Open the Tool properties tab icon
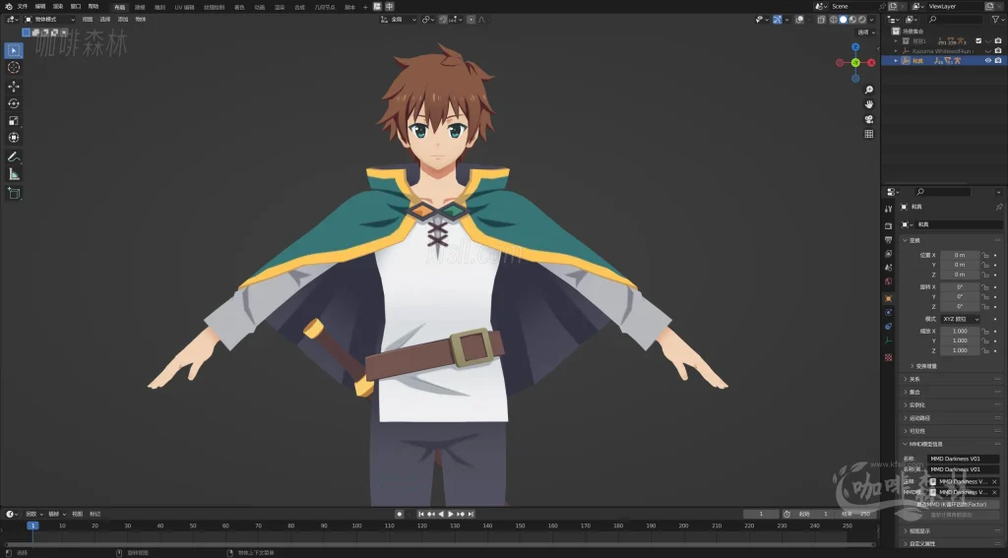Screen dimensions: 1008x558 (889, 209)
